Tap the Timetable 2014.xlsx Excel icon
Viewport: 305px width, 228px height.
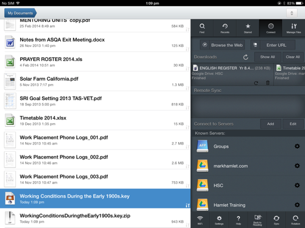[x=10, y=121]
